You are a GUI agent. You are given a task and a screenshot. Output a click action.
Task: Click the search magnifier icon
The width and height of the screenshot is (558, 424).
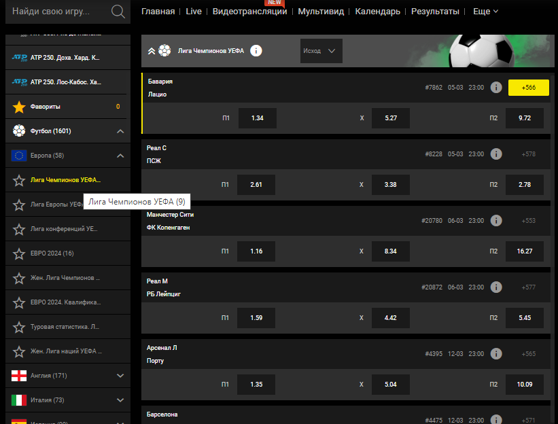click(118, 12)
